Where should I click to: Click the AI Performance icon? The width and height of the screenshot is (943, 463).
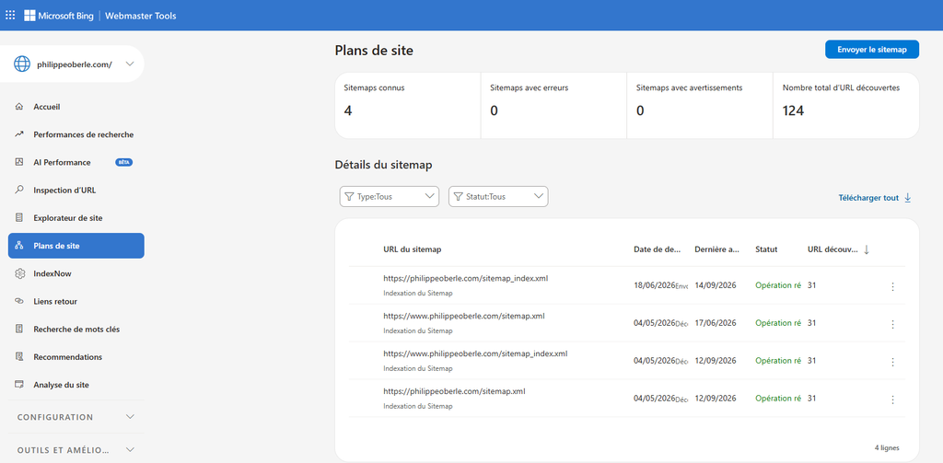click(x=19, y=162)
